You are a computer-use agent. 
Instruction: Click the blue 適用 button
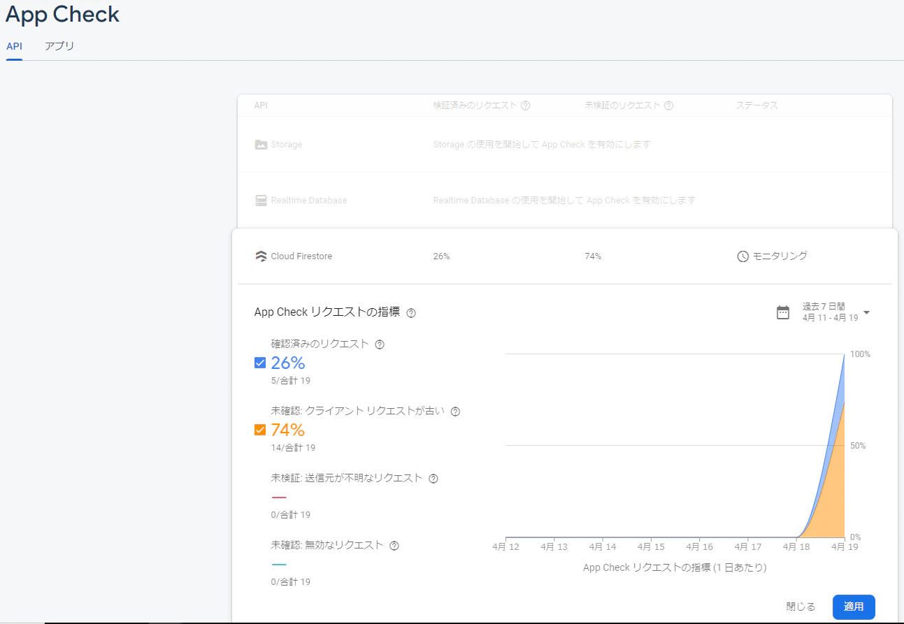point(854,607)
